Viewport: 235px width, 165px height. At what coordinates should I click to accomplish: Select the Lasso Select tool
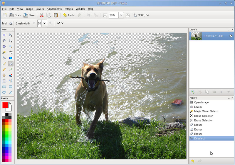[x=4, y=41]
